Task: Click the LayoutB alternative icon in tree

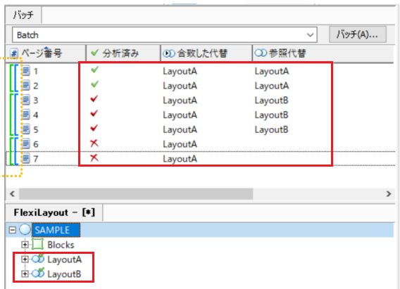Action: tap(38, 274)
